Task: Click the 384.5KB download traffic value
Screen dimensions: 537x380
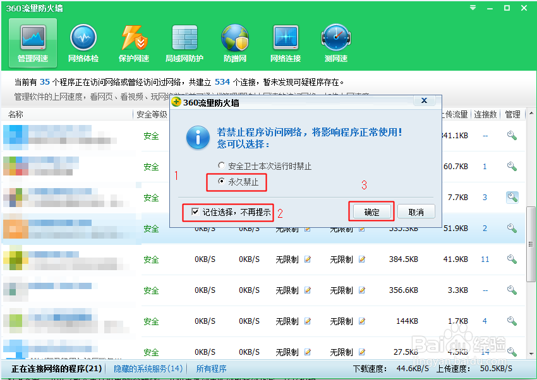Action: click(404, 259)
